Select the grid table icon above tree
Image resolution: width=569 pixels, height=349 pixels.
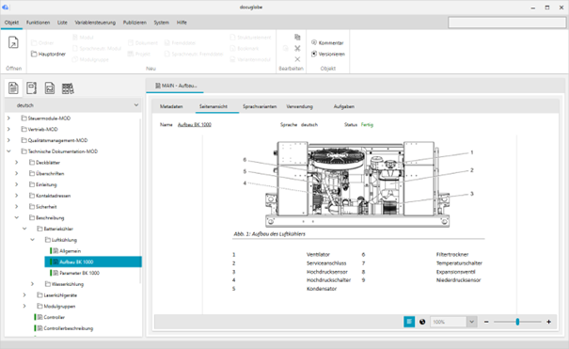68,87
